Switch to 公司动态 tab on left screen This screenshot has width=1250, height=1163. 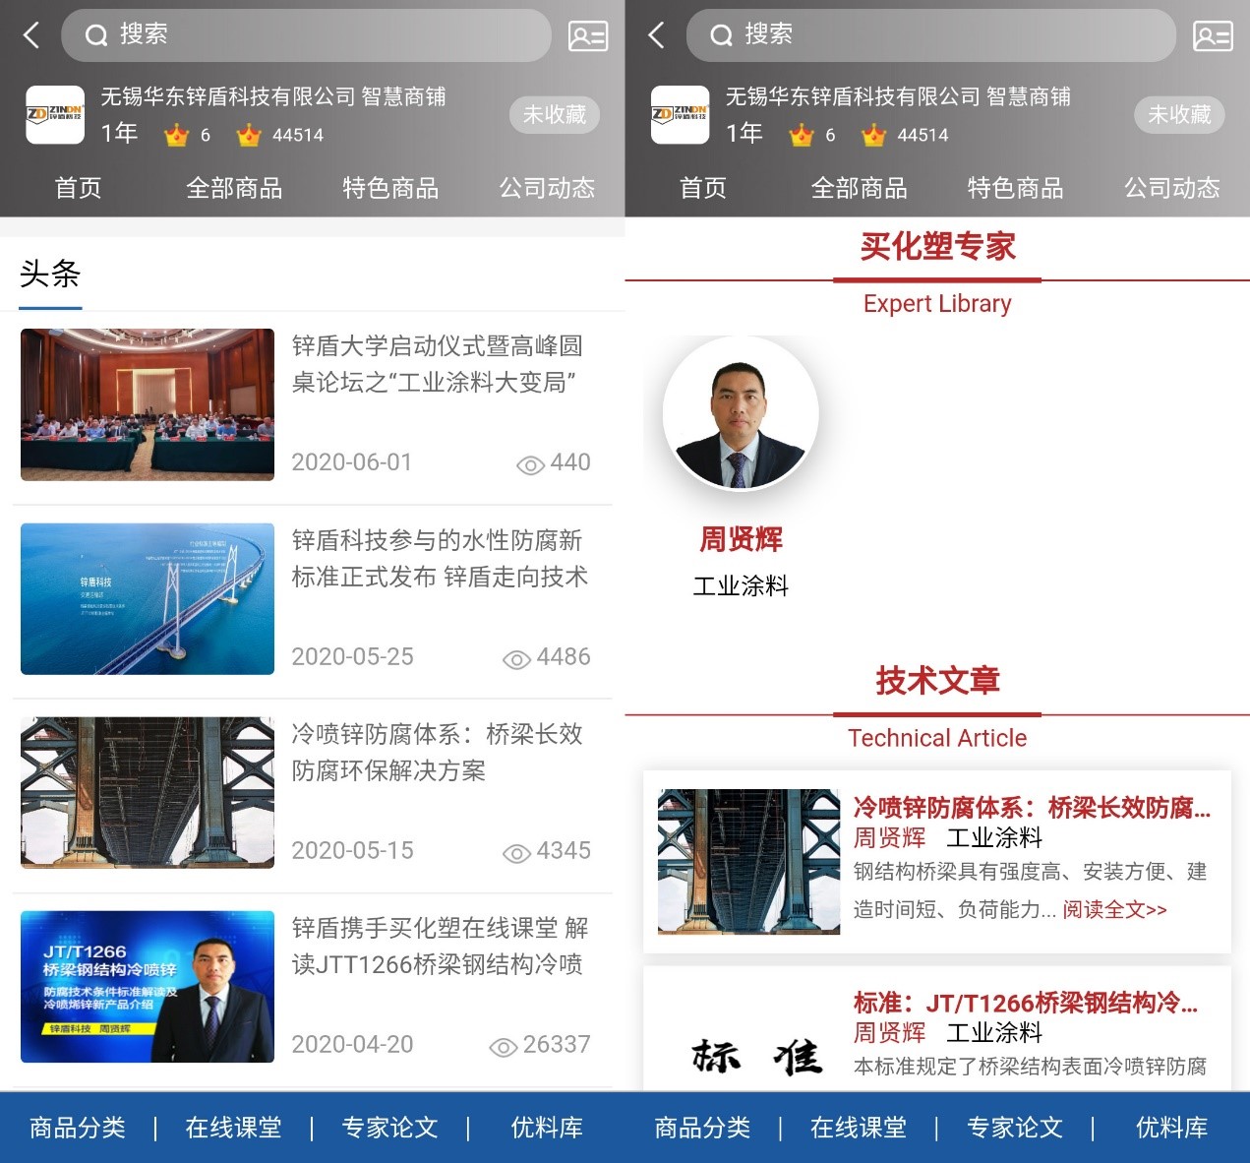[x=547, y=188]
